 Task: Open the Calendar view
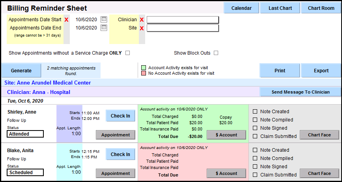coord(241,8)
